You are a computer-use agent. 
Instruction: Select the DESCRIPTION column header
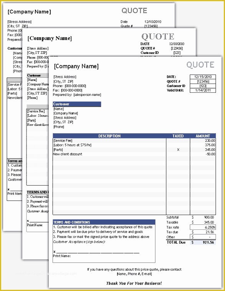[109, 136]
